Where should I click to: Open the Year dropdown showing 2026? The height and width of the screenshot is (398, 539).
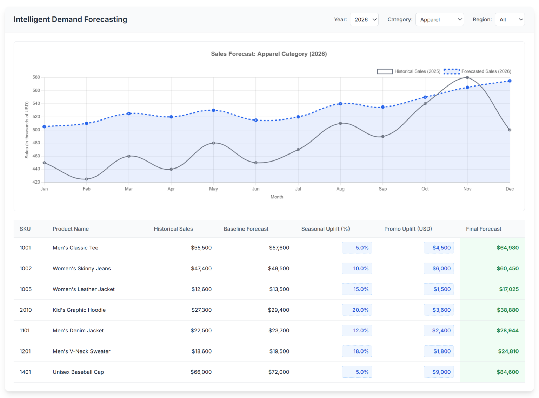click(364, 20)
